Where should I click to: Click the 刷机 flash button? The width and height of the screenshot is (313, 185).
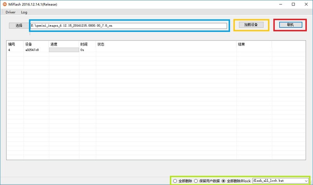[290, 25]
